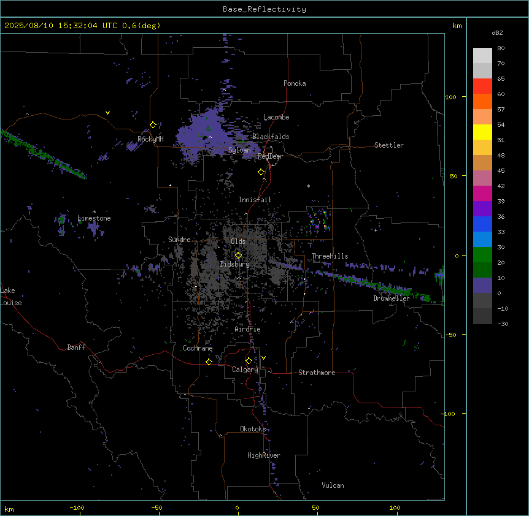Click white plus marker west of Drumheller area
The width and height of the screenshot is (529, 516).
pyautogui.click(x=376, y=230)
